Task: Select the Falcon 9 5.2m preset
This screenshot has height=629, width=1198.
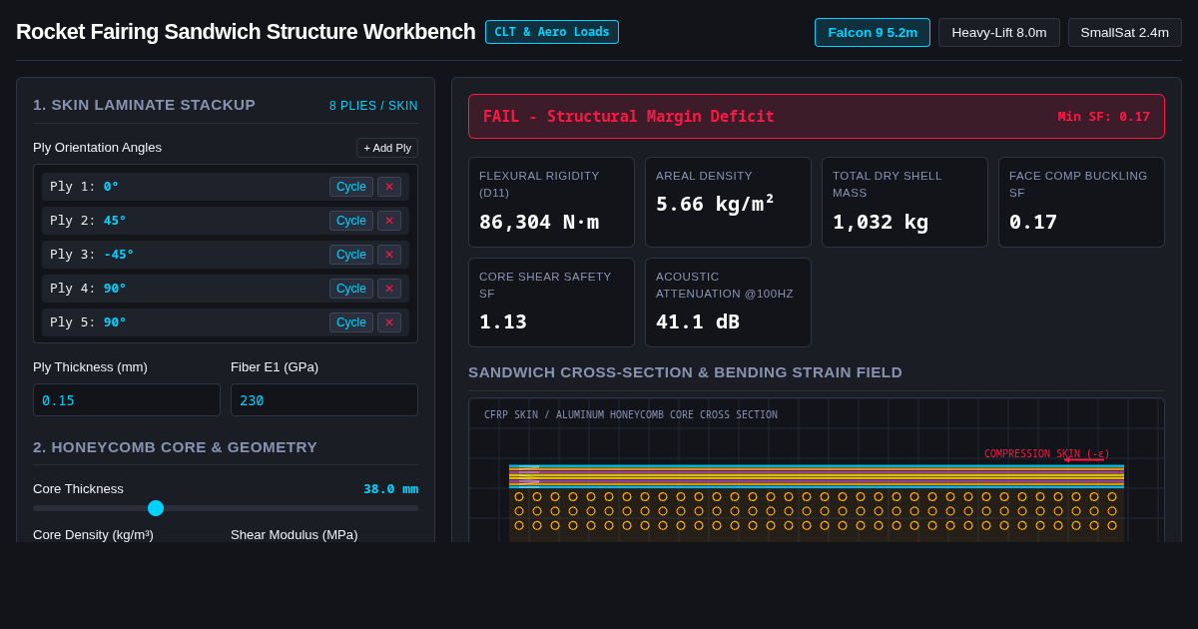Action: pos(873,32)
